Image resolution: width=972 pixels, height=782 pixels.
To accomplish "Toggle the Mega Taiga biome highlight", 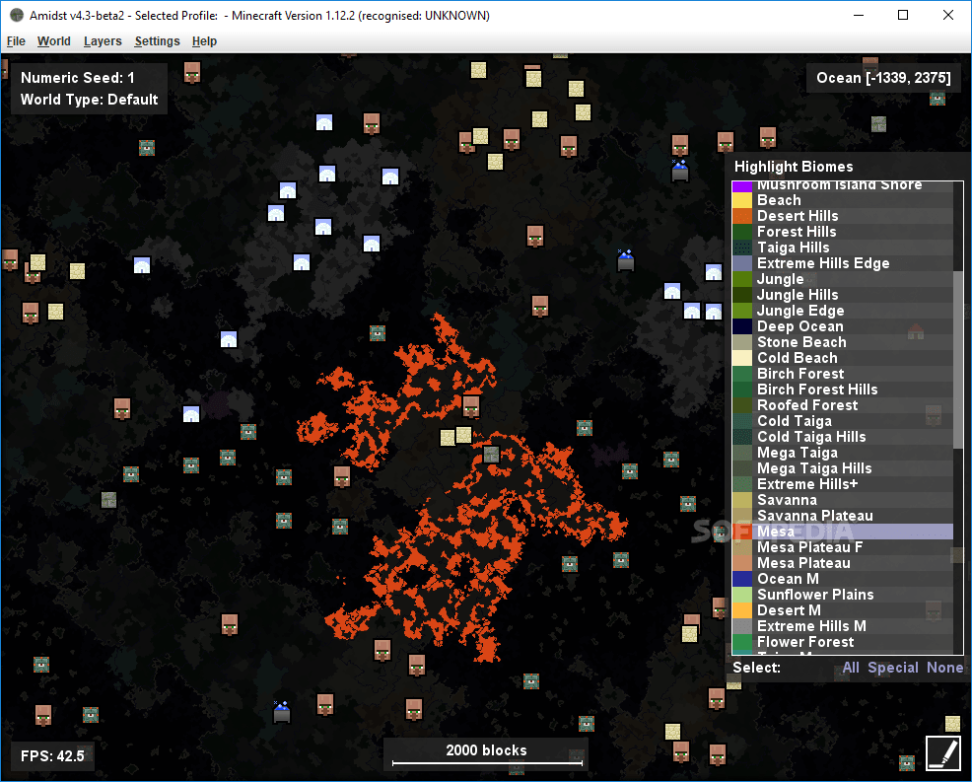I will pyautogui.click(x=843, y=453).
